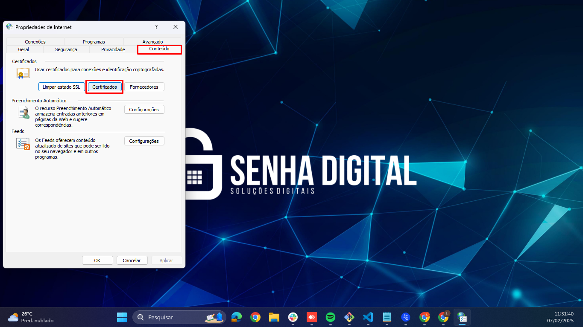Click the Pesquisar search box in taskbar

179,317
